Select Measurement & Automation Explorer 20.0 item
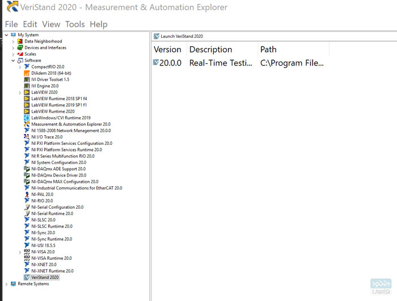Viewport: 397px width, 301px height. [x=70, y=124]
